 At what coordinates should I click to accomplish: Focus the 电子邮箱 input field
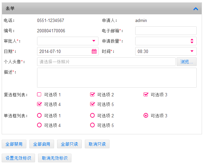click(x=166, y=31)
